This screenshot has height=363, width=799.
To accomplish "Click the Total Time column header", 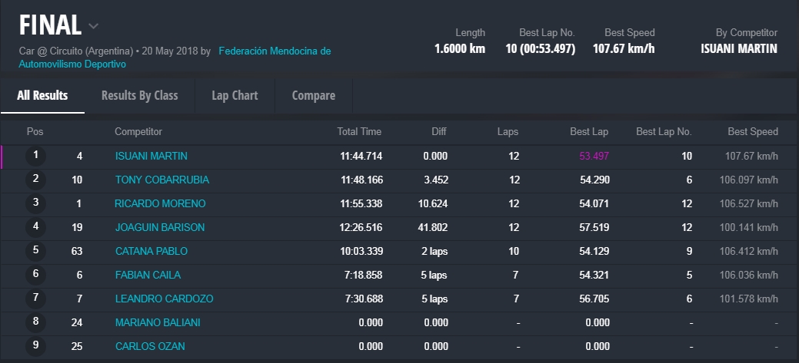I will pos(359,132).
